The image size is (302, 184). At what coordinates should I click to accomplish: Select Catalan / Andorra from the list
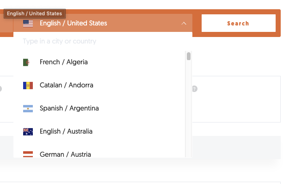click(99, 85)
